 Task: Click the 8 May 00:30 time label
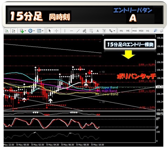pos(23,145)
